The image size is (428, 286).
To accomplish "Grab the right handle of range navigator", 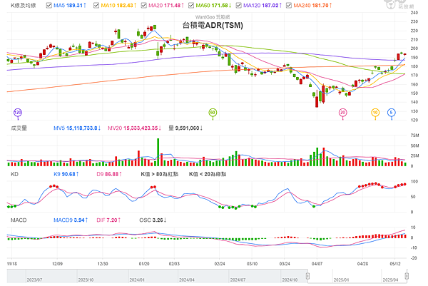I will pos(407,276).
